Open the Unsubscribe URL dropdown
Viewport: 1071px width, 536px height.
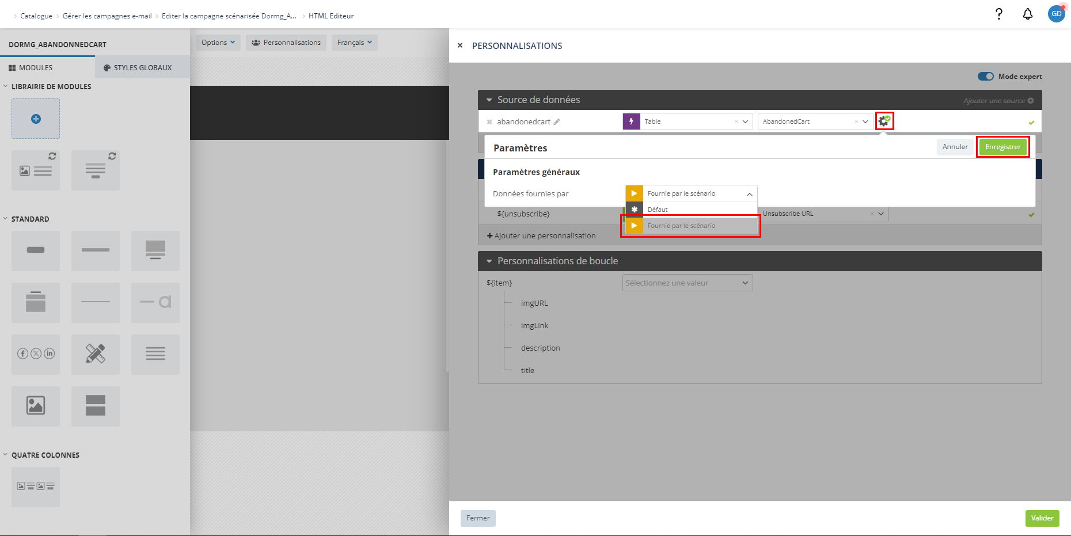click(x=881, y=214)
